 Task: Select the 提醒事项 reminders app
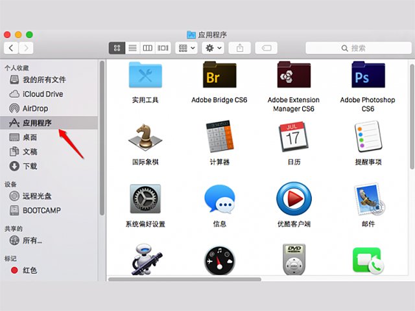click(x=368, y=136)
